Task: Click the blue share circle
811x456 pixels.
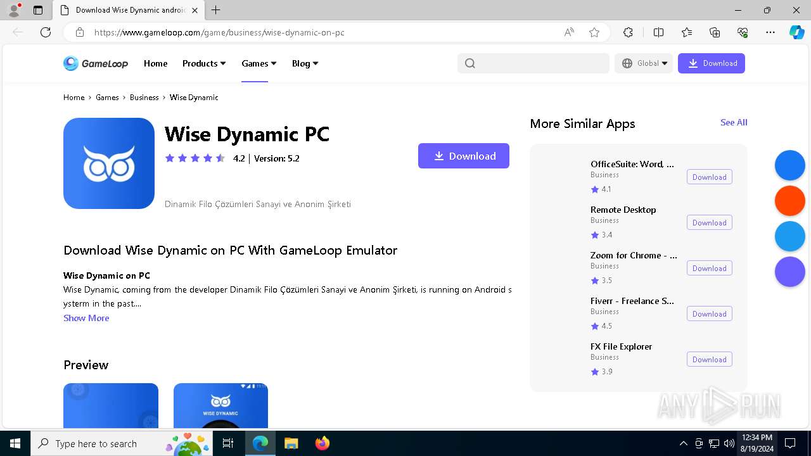Action: tap(790, 166)
